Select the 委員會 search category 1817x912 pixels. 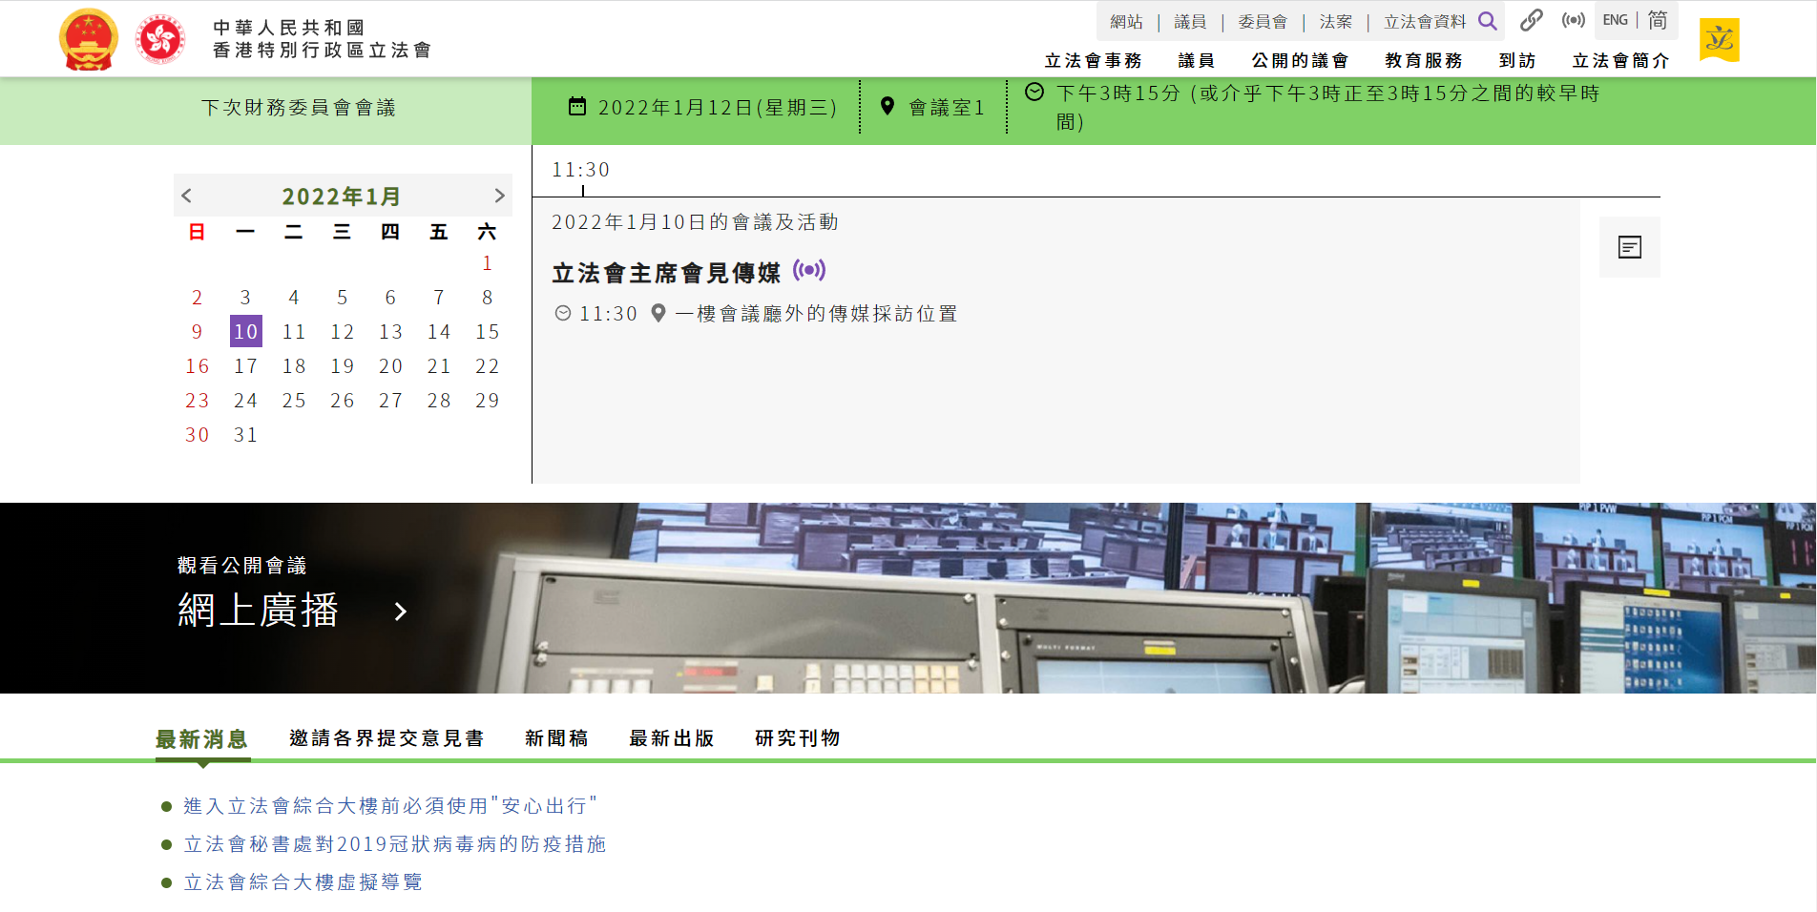coord(1263,22)
